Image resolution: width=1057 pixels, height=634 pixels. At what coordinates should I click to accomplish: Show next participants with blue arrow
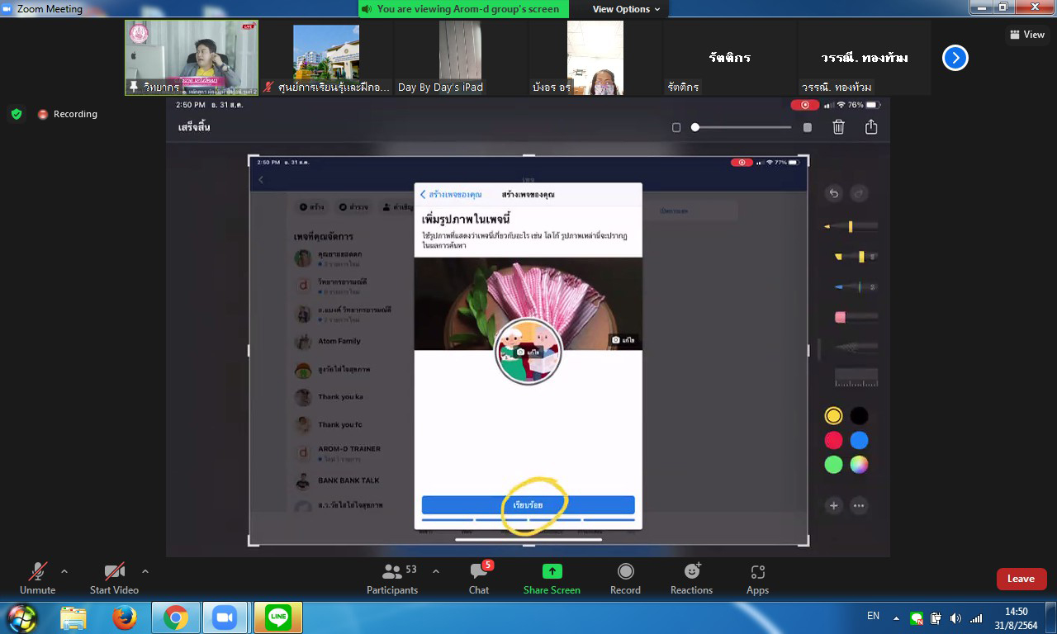(955, 58)
